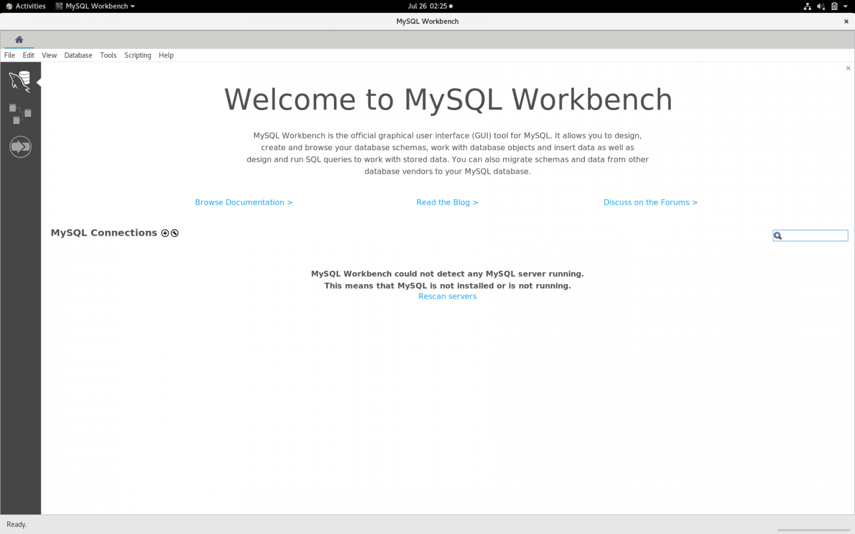Open the Scripting menu
Image resolution: width=855 pixels, height=534 pixels.
tap(137, 55)
